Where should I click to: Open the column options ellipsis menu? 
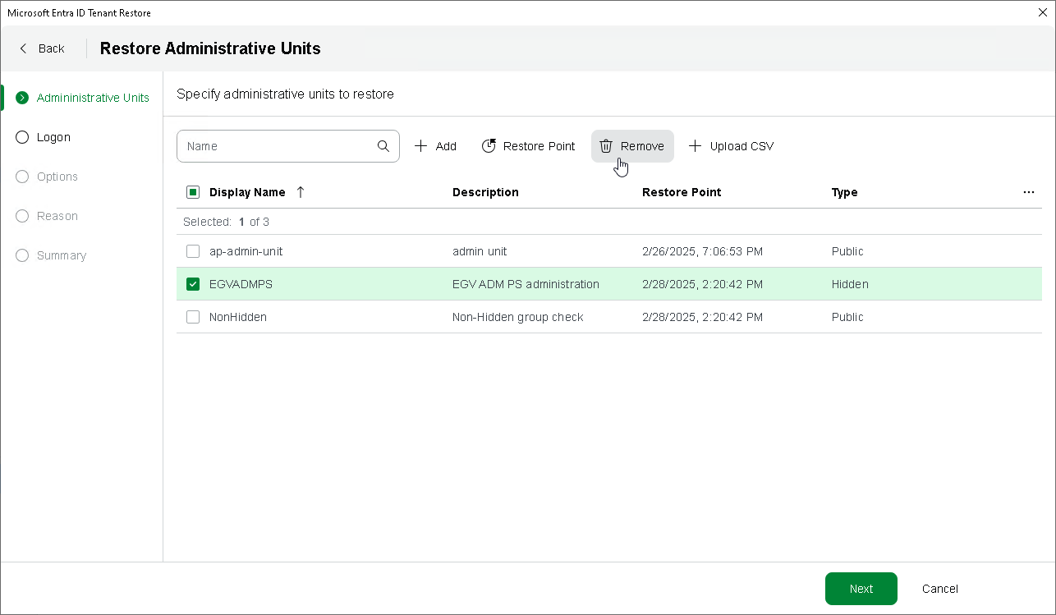[1029, 192]
